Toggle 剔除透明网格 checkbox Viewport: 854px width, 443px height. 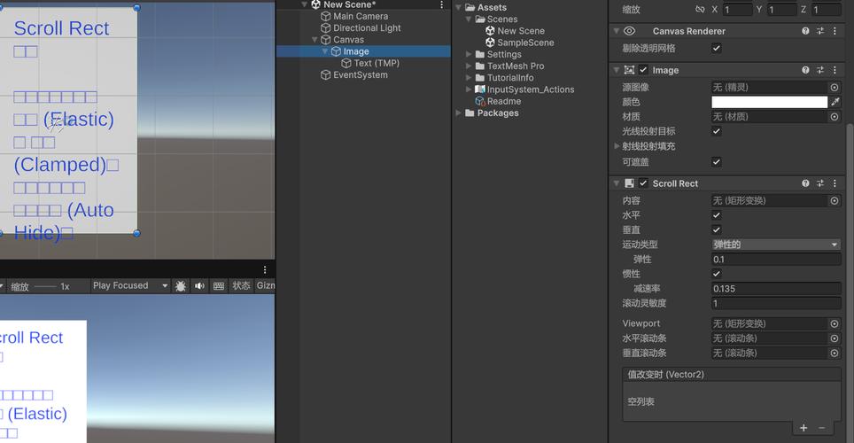[716, 48]
